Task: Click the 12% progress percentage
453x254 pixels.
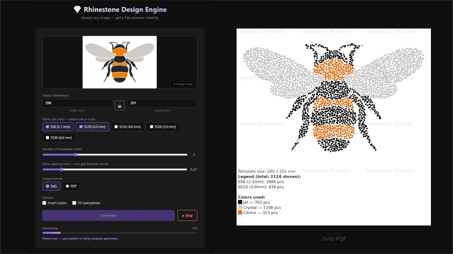Action: tap(194, 228)
